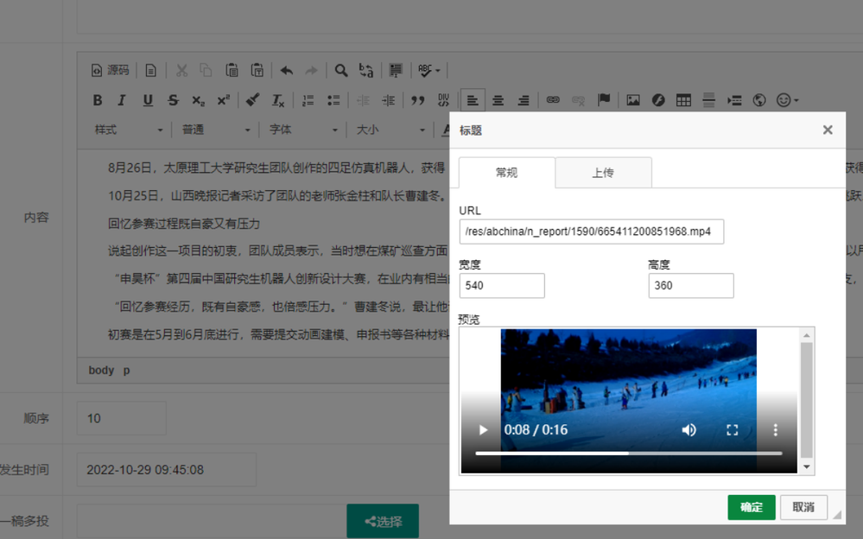This screenshot has width=863, height=539.
Task: Switch to the 上传 tab
Action: (602, 173)
